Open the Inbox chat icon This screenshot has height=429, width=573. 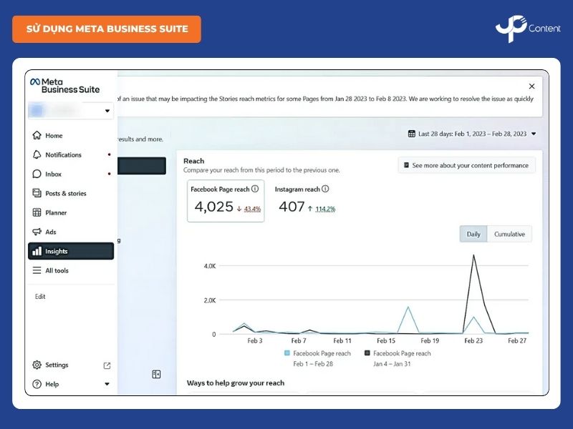click(37, 174)
